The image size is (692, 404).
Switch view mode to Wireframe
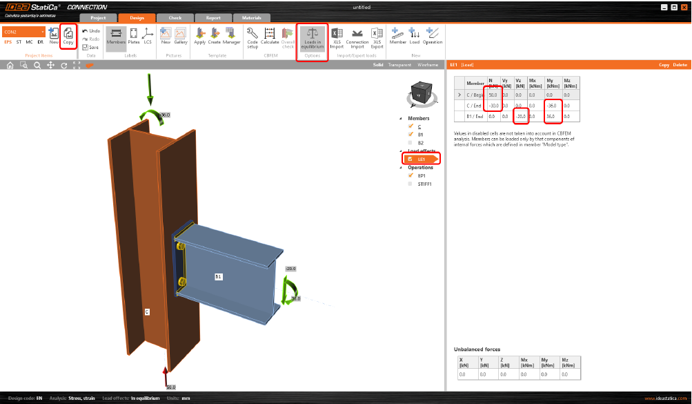coord(428,65)
